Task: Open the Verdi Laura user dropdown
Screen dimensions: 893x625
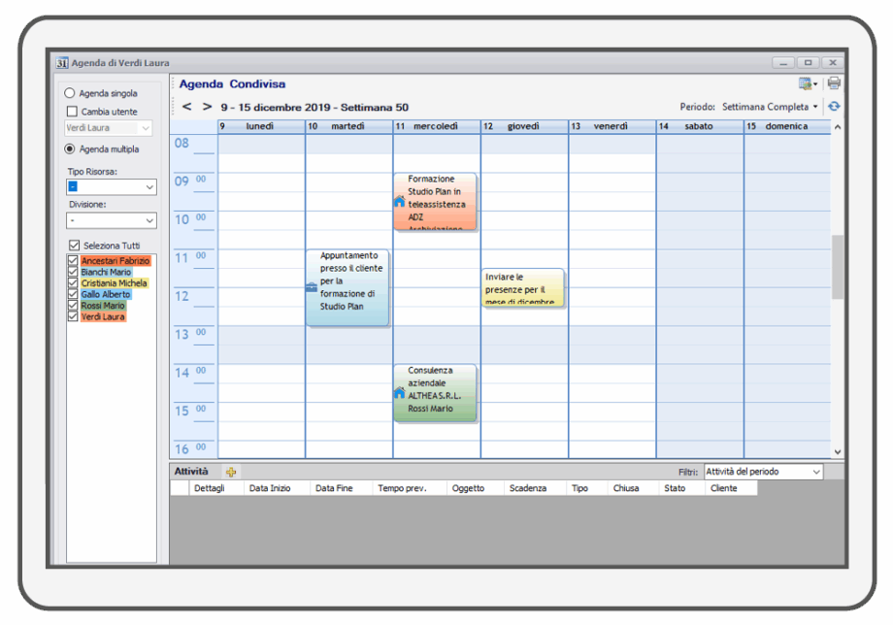Action: click(x=109, y=128)
